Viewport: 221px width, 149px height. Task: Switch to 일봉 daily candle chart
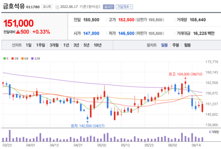point(164,45)
